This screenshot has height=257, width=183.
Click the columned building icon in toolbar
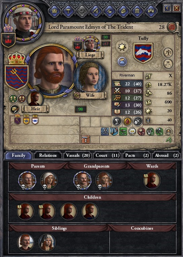[137, 11]
